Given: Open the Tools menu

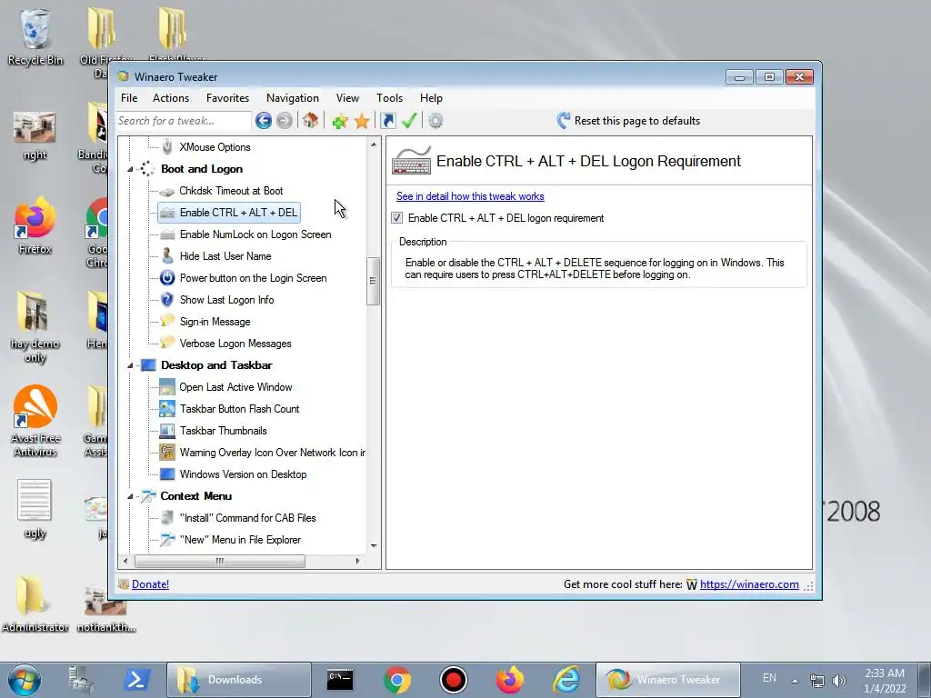Looking at the screenshot, I should click(x=389, y=98).
